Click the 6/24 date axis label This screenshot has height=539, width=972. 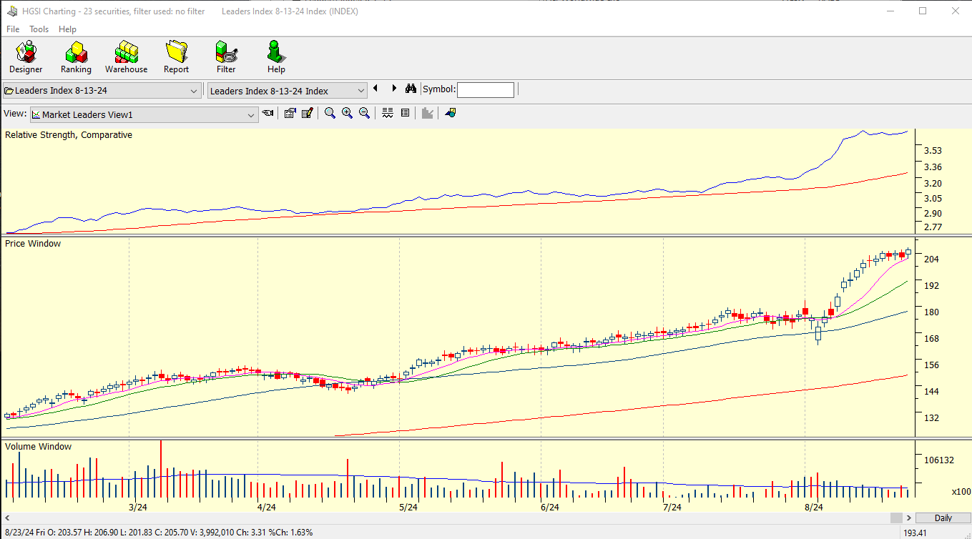click(549, 507)
